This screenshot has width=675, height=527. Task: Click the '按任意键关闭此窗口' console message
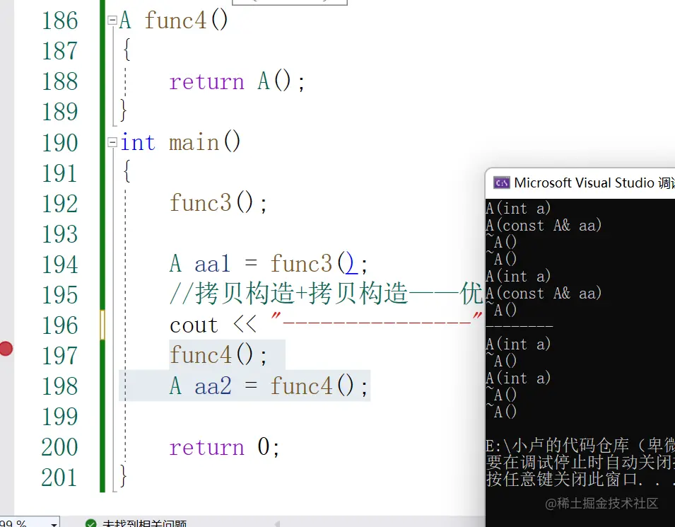click(580, 479)
